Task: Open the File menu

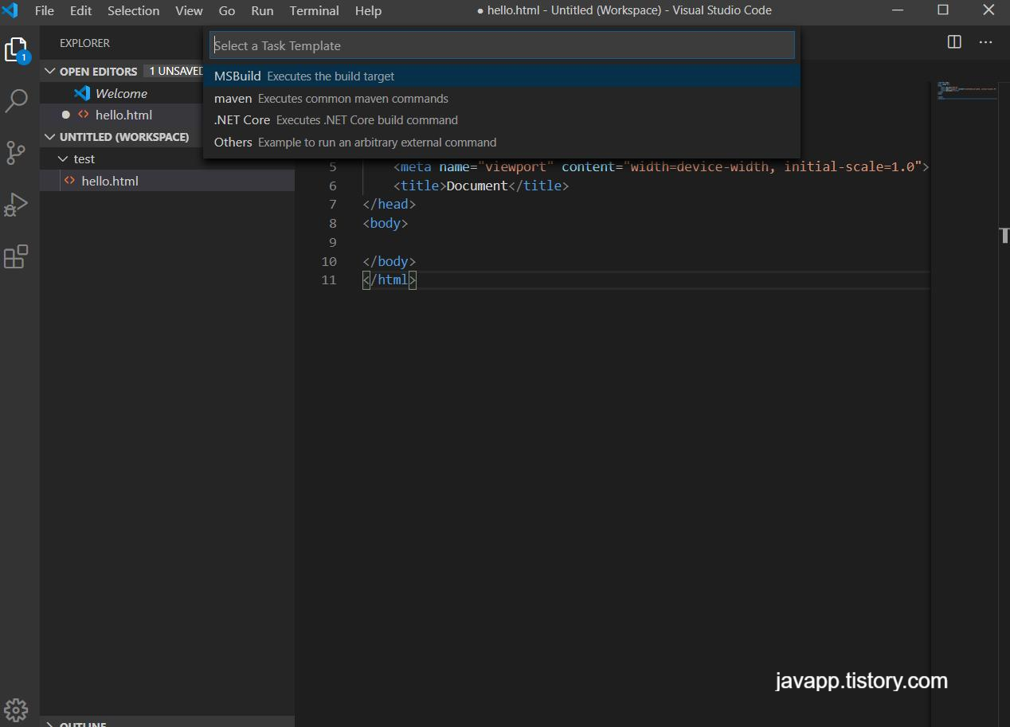Action: click(x=45, y=10)
